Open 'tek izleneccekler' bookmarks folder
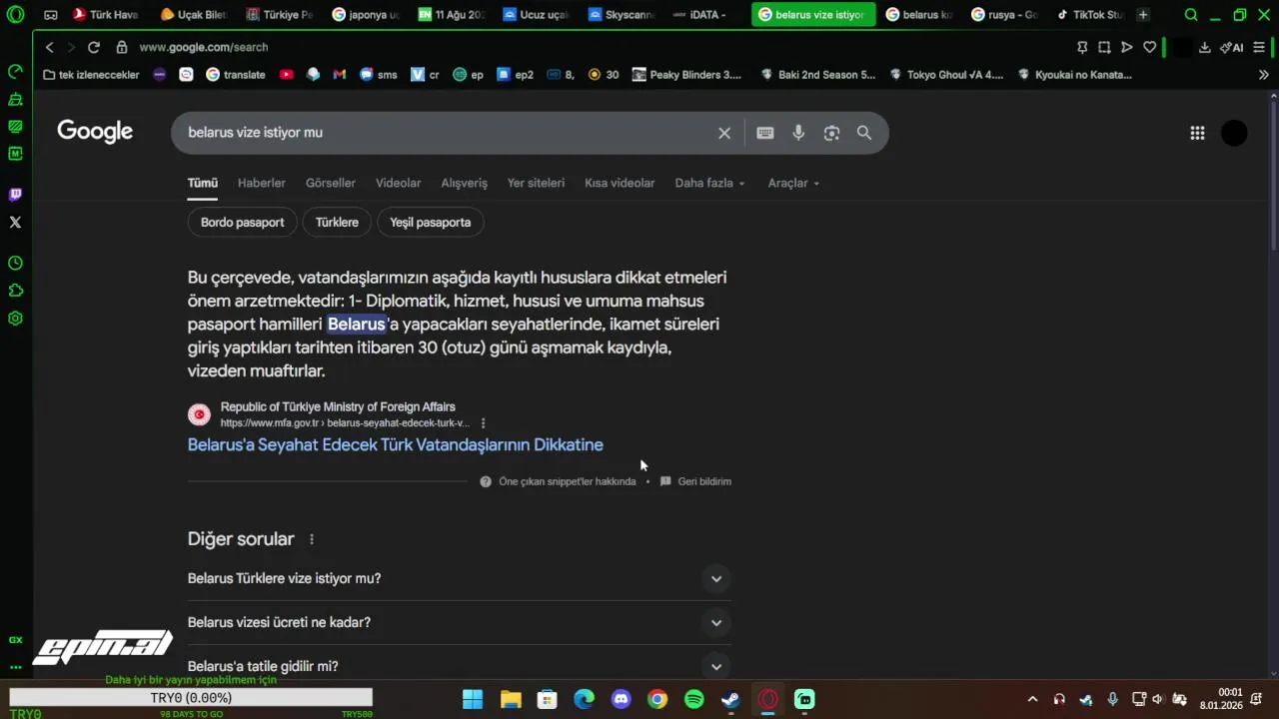The image size is (1279, 719). click(91, 74)
